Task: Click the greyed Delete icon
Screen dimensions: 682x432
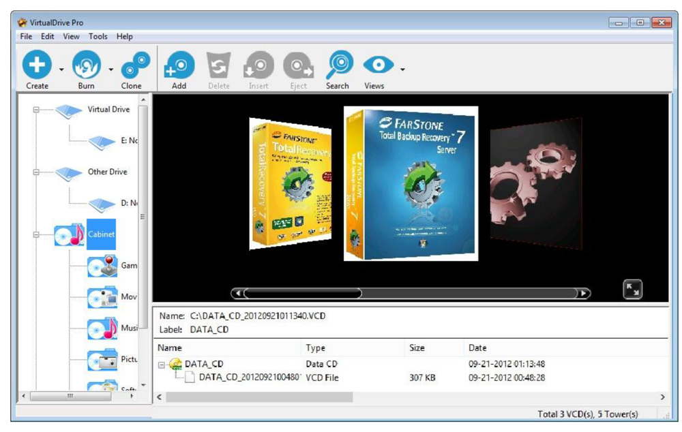Action: [x=218, y=65]
